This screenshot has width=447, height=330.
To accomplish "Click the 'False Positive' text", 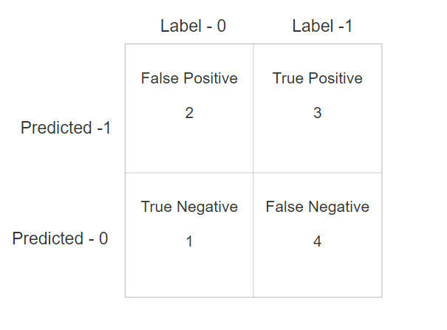I will pyautogui.click(x=189, y=78).
